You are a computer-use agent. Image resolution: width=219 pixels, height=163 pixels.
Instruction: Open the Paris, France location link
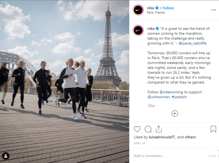click(x=156, y=12)
